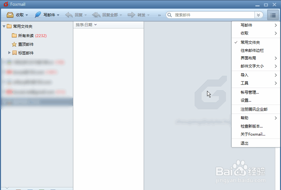281x190 pixels.
Task: Open the 写邮件 submenu in menu
Action: [x=256, y=25]
